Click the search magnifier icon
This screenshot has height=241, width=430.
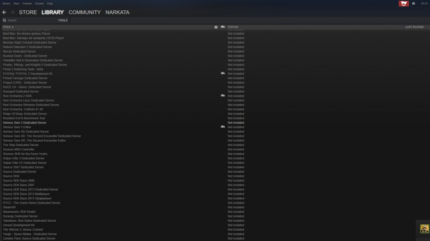pos(4,20)
